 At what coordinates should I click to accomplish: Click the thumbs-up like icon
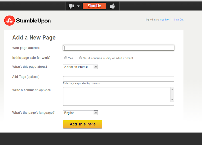click(112, 6)
